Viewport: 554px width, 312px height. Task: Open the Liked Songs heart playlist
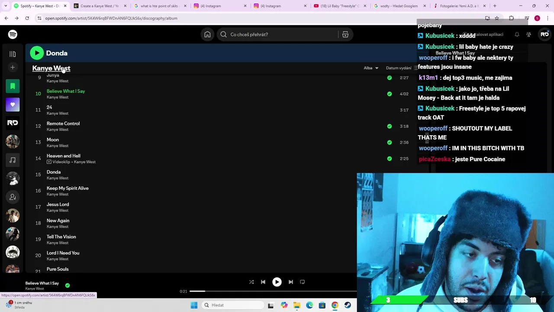click(x=13, y=104)
